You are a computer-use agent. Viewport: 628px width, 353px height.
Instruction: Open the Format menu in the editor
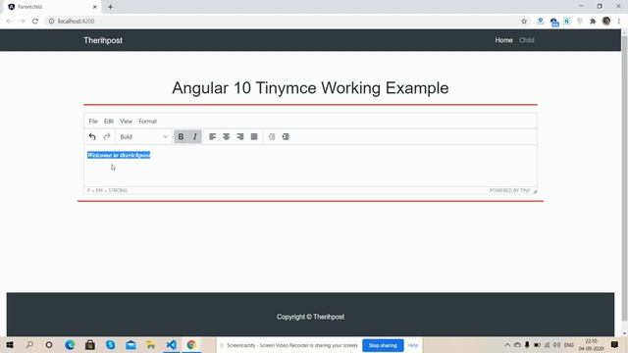[148, 122]
